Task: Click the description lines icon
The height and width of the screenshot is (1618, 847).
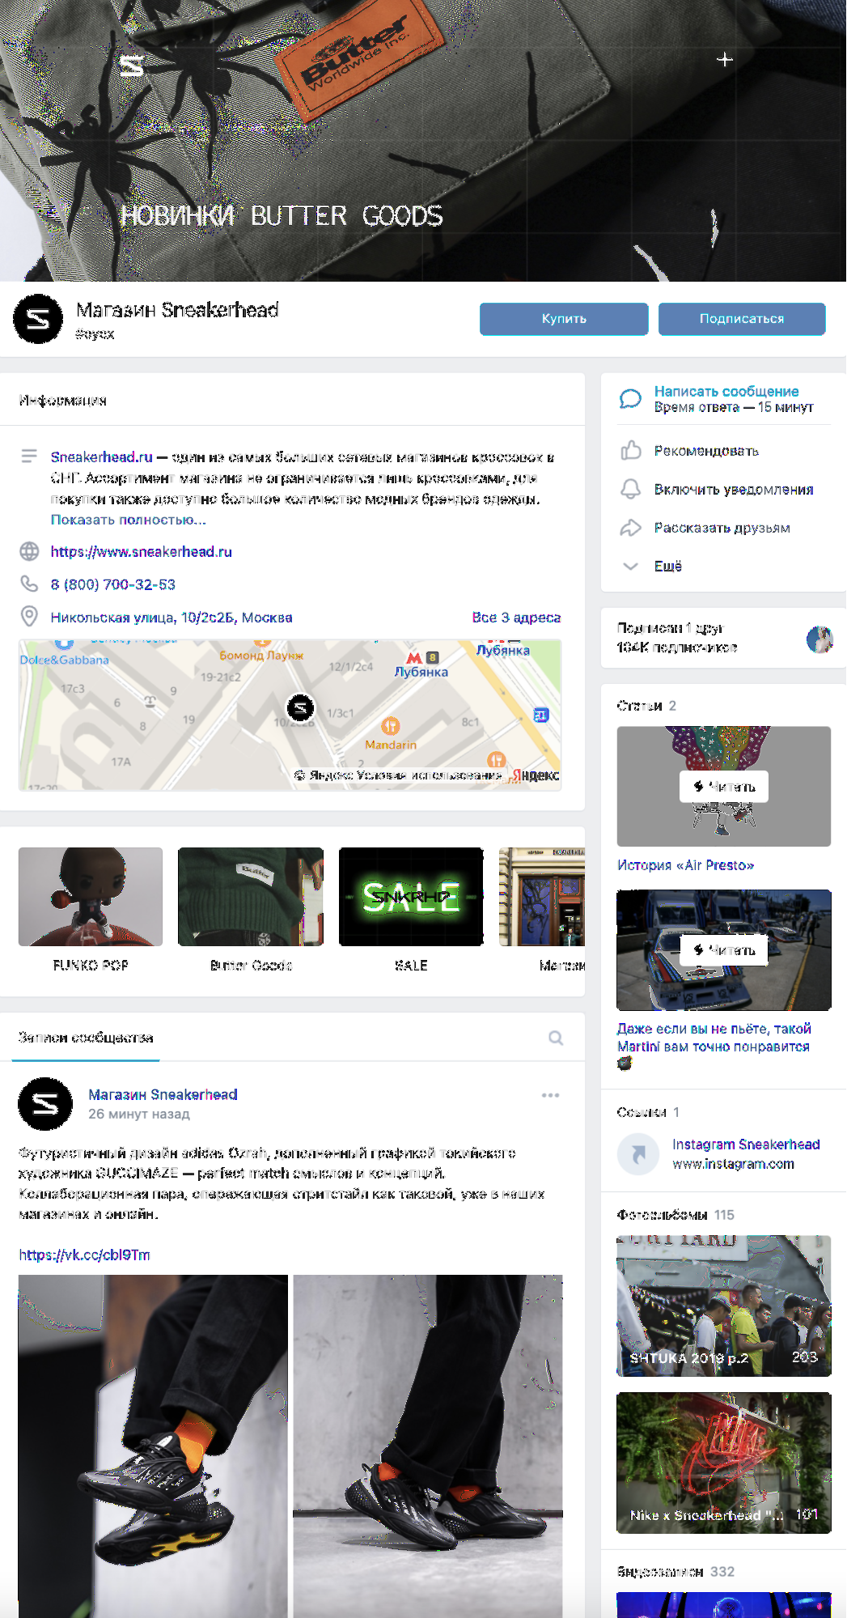Action: 29,457
